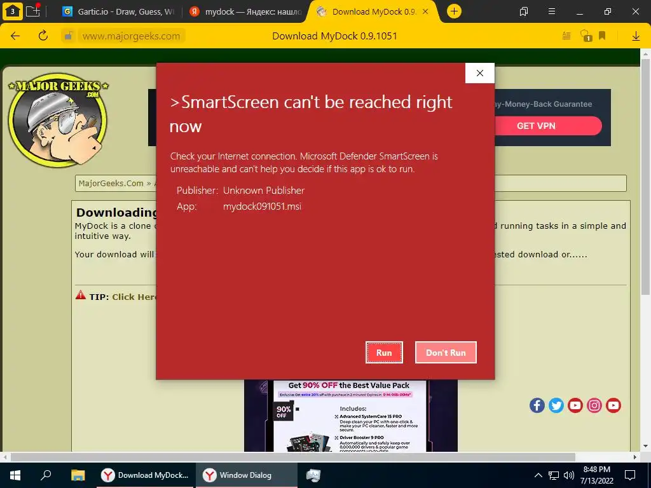Screen dimensions: 651x488
Task: Open the first YouTube social icon
Action: point(575,405)
